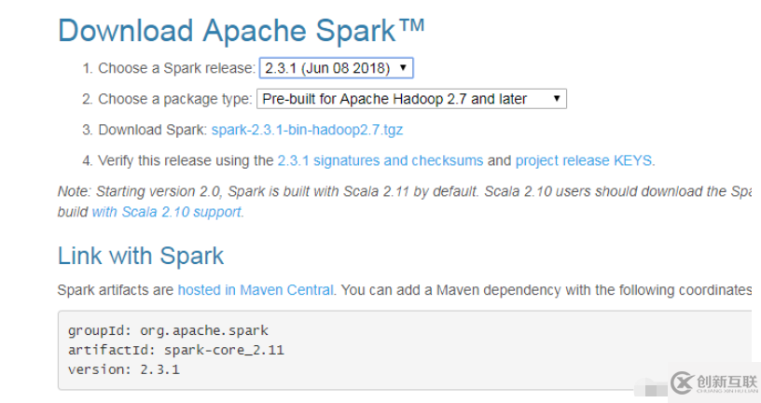Viewport: 761px width, 403px height.
Task: Click the 'version: 2.3.1' code line
Action: pos(123,369)
